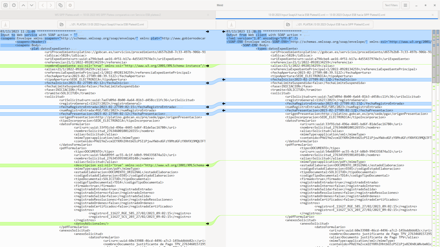Jump to the previous change with up arrow
Screen dimensions: 440x247
click(23, 5)
